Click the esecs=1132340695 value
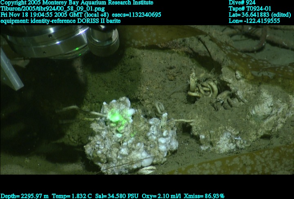The height and width of the screenshot is (199, 294). tap(136, 15)
